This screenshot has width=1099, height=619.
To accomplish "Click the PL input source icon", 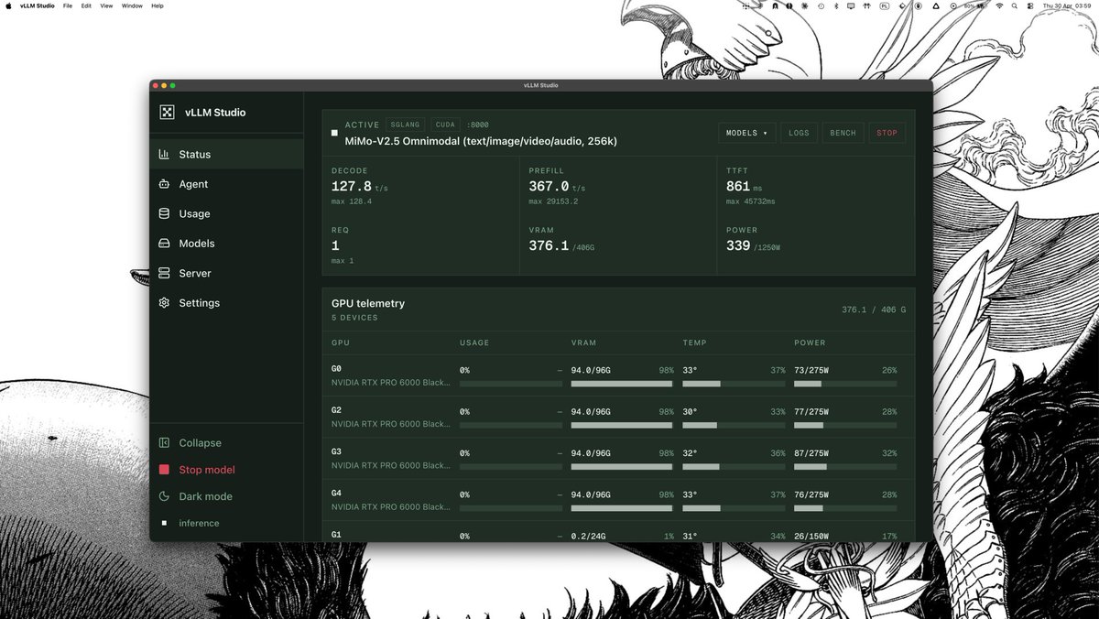I will 884,5.
